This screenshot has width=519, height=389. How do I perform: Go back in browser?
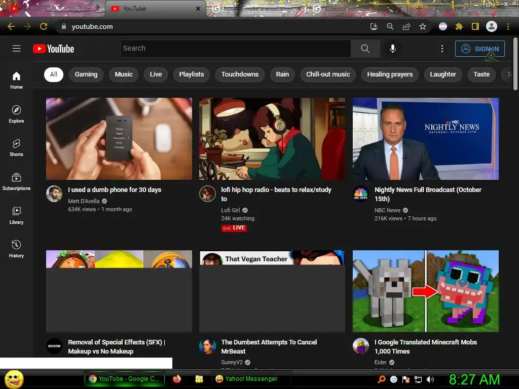tap(11, 26)
